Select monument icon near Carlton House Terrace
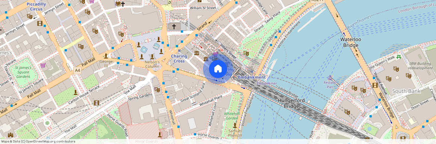Screen dimensions: 436x144 pos(75,92)
